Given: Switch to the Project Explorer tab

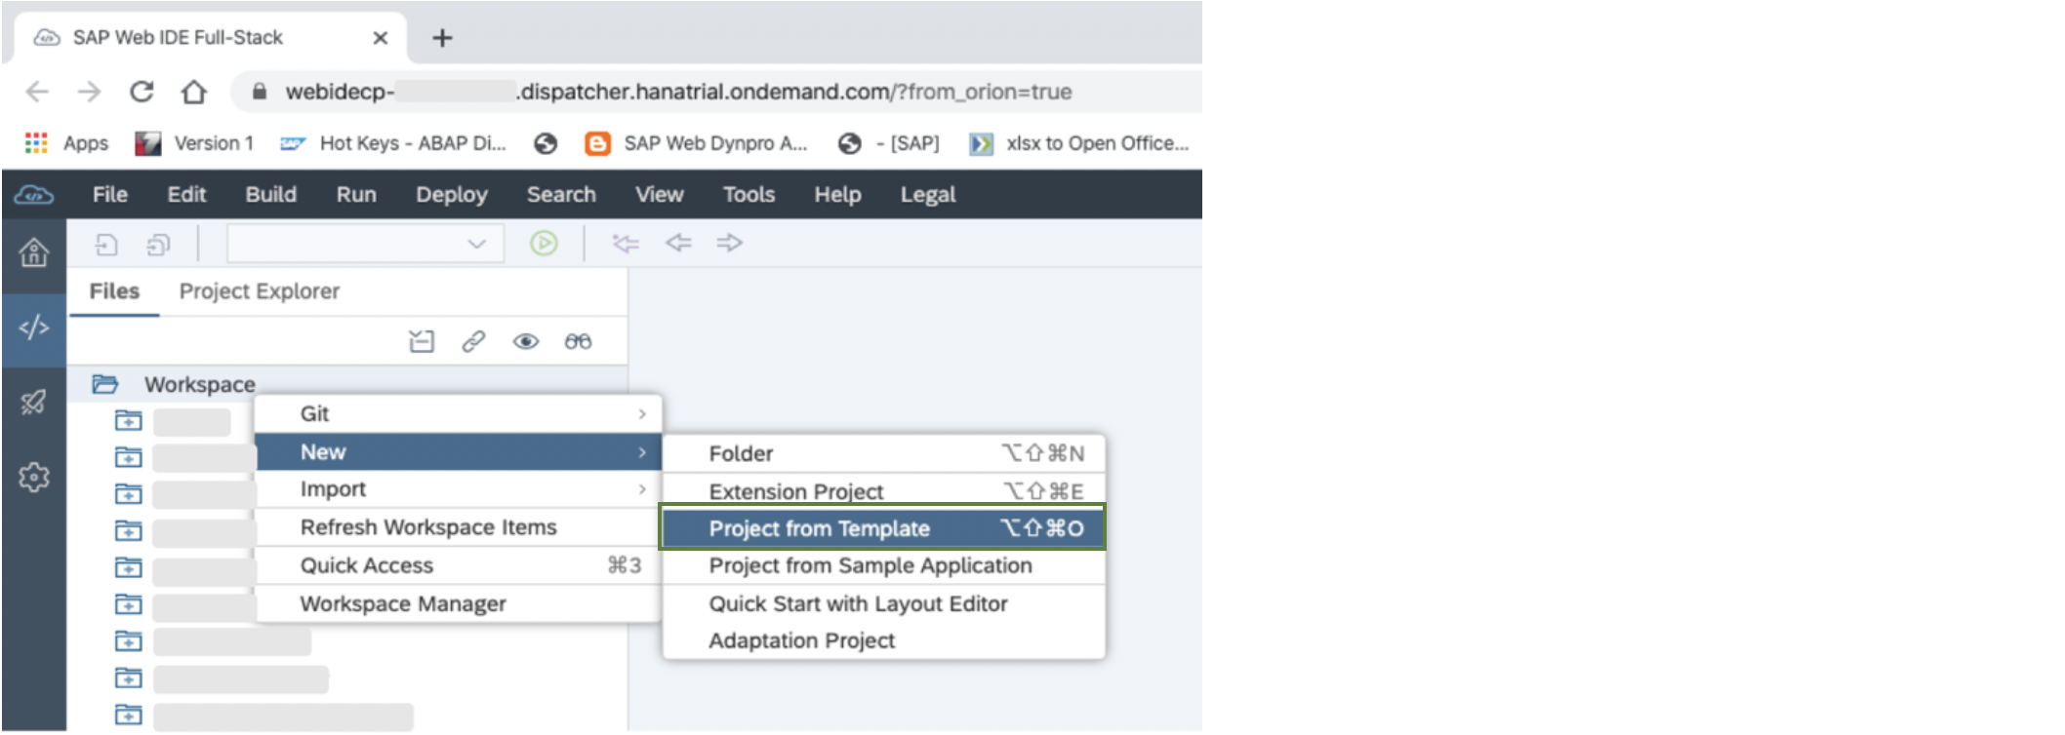Looking at the screenshot, I should 260,291.
